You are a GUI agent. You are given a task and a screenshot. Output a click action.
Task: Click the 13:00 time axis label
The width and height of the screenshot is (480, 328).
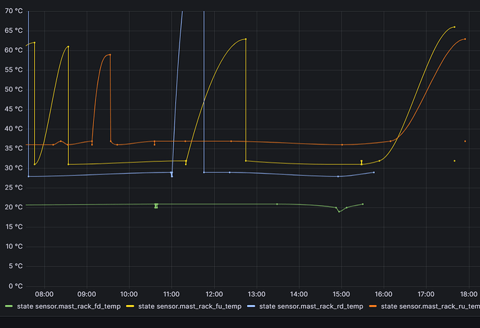click(257, 294)
